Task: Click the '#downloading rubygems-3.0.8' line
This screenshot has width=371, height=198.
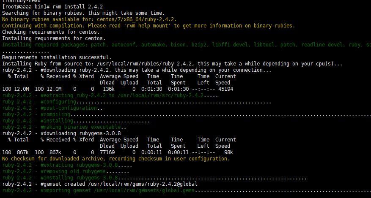Action: pyautogui.click(x=61, y=133)
